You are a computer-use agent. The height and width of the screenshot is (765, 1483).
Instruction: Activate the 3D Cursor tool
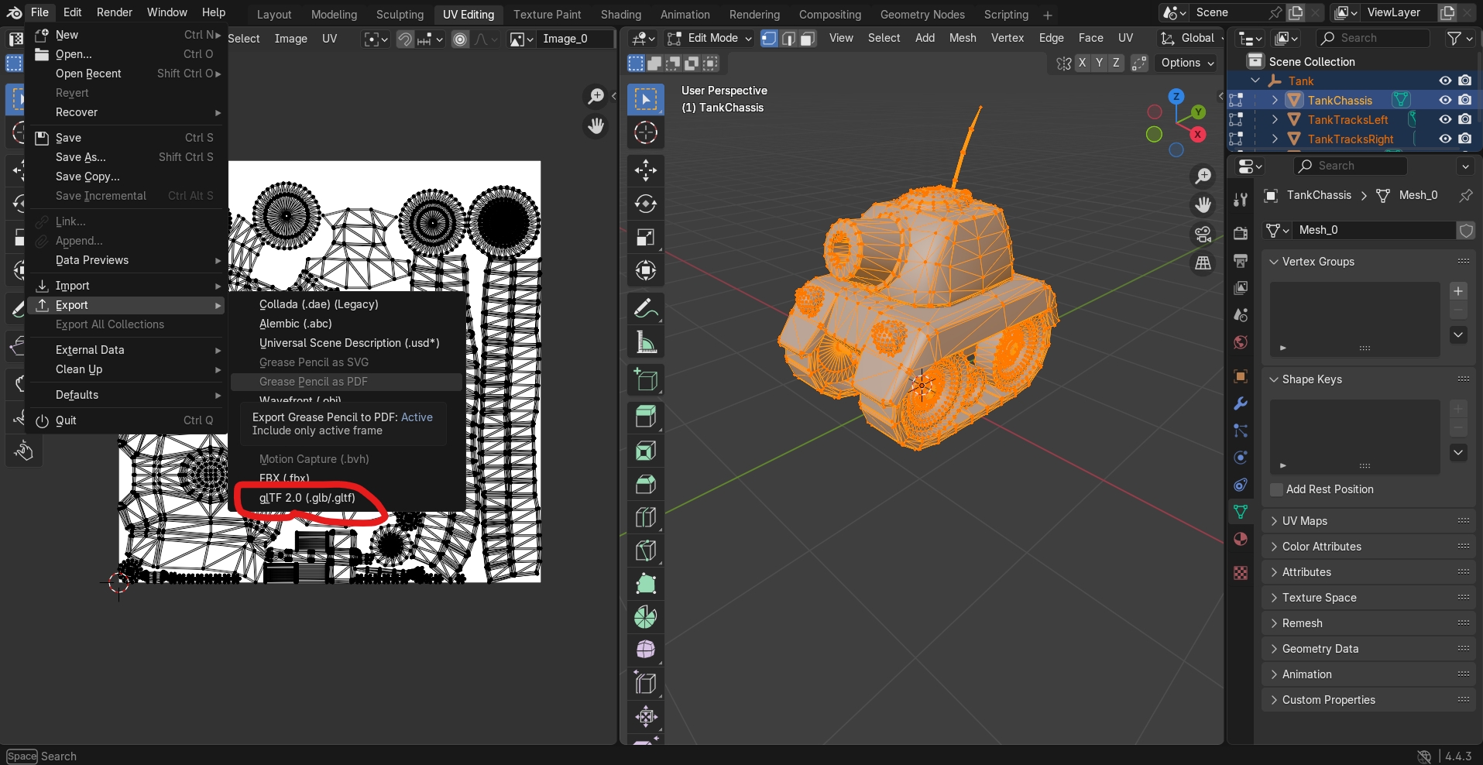645,132
